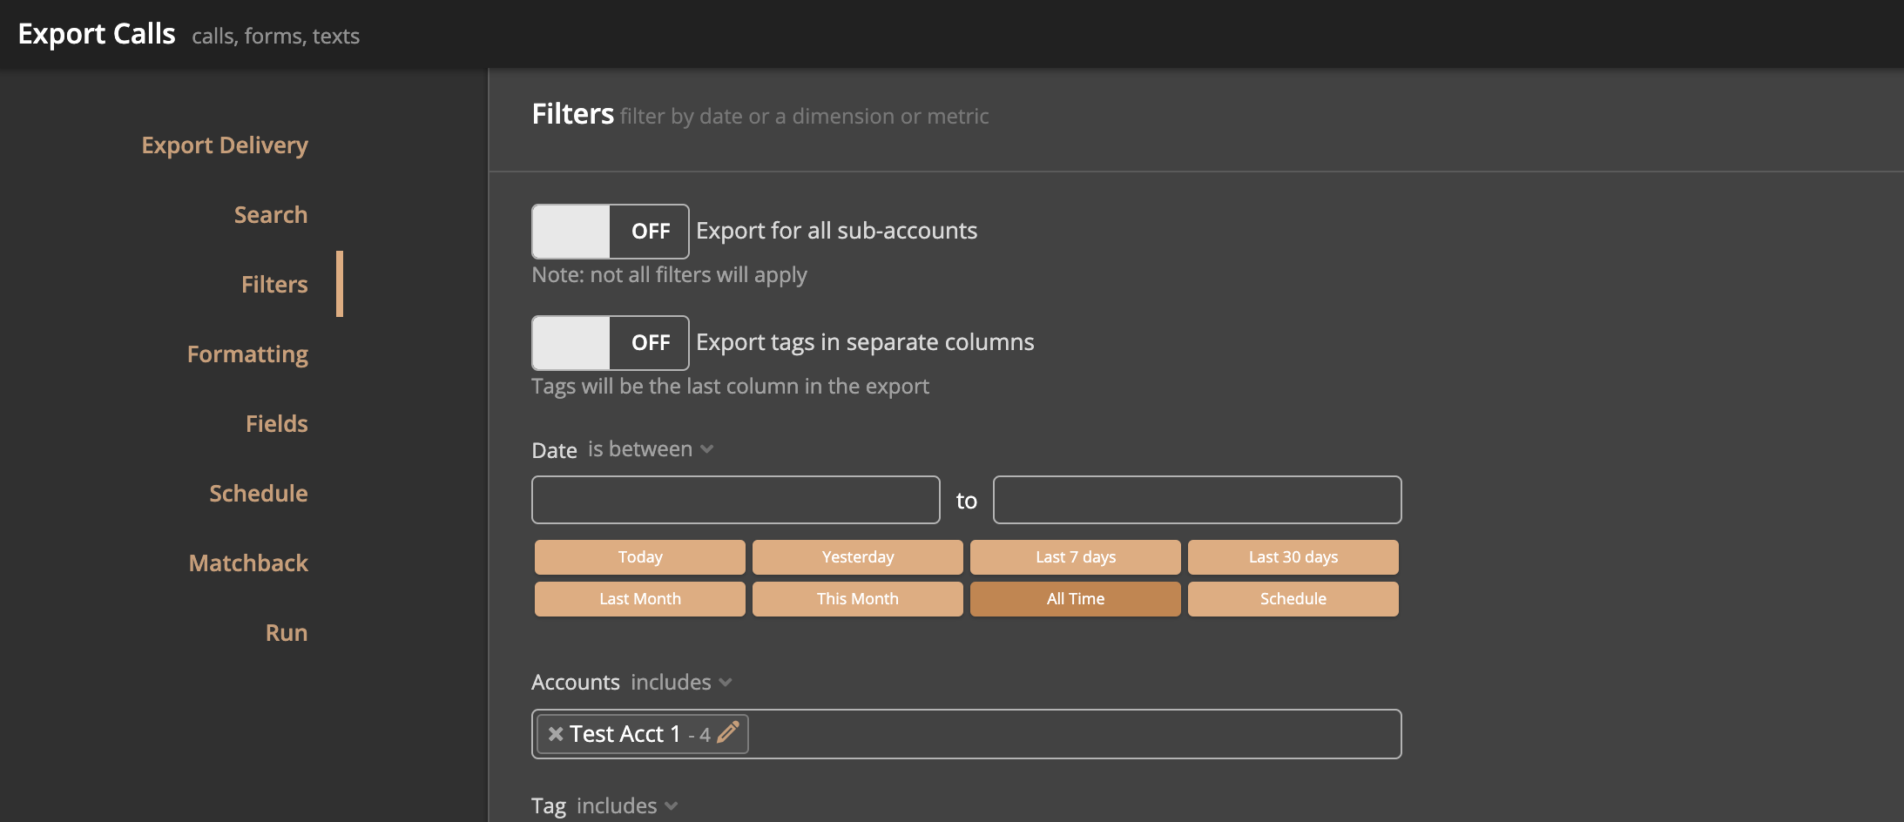1904x822 pixels.
Task: Open the Search section in sidebar
Action: tap(270, 215)
